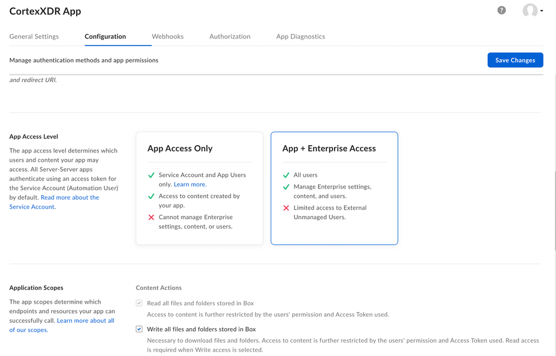
Task: Open Read more about the Service Account link
Action: (70, 197)
